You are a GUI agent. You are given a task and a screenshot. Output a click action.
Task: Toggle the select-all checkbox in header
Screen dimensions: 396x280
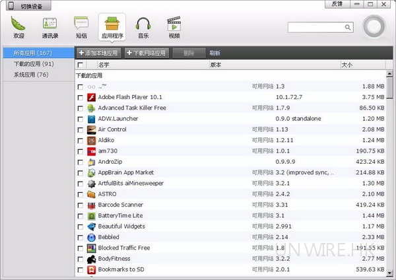(81, 65)
